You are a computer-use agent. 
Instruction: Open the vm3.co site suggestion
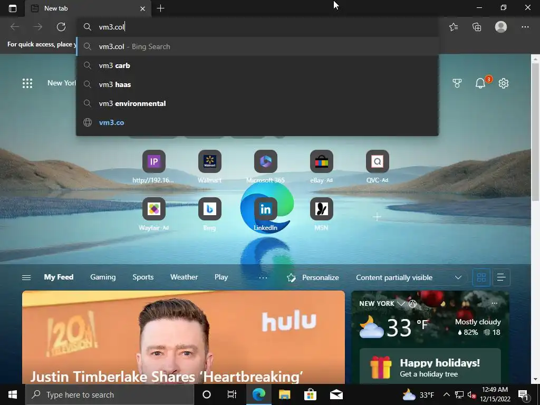pyautogui.click(x=257, y=122)
